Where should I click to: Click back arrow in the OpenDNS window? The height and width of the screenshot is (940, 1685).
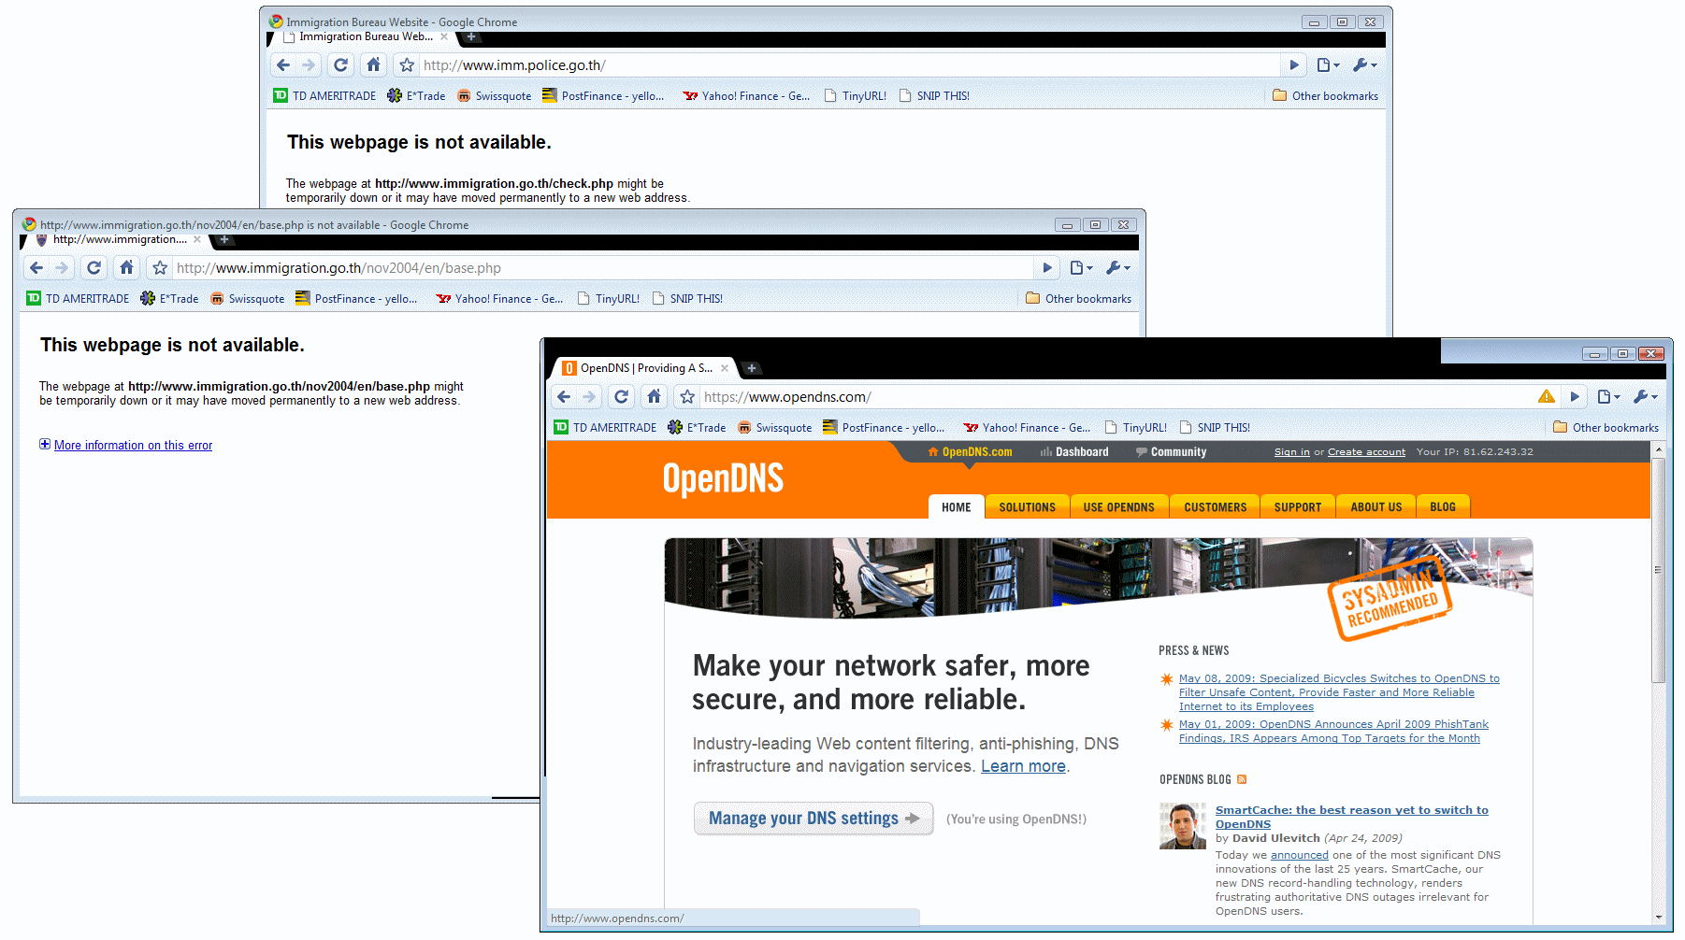(x=564, y=397)
